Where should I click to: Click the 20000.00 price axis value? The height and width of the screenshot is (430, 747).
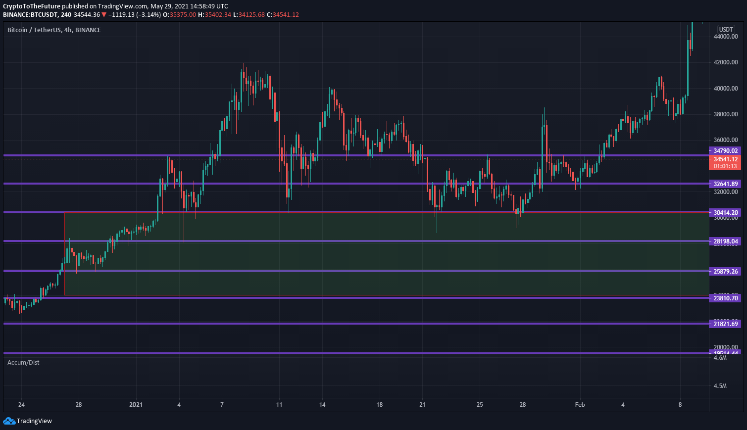(x=726, y=347)
